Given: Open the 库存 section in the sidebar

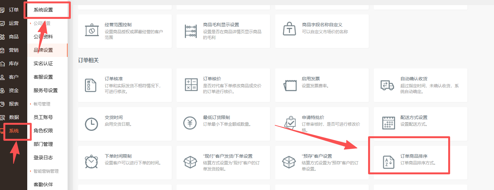Looking at the screenshot, I should (x=13, y=64).
